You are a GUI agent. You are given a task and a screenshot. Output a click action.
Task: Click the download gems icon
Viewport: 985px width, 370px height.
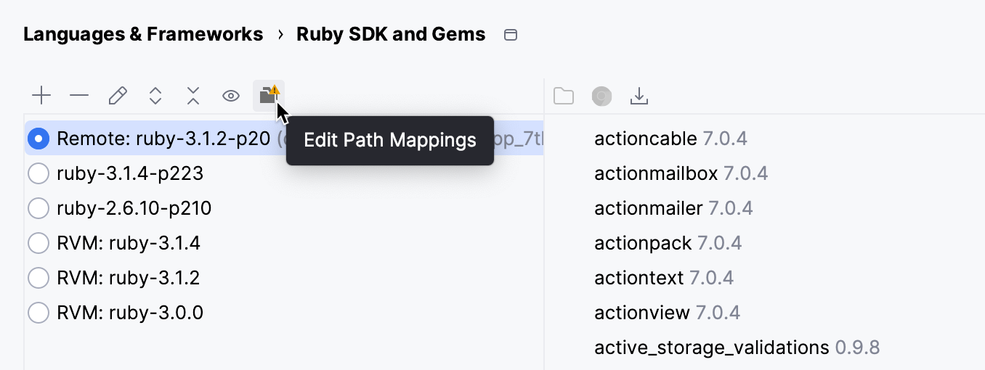639,96
